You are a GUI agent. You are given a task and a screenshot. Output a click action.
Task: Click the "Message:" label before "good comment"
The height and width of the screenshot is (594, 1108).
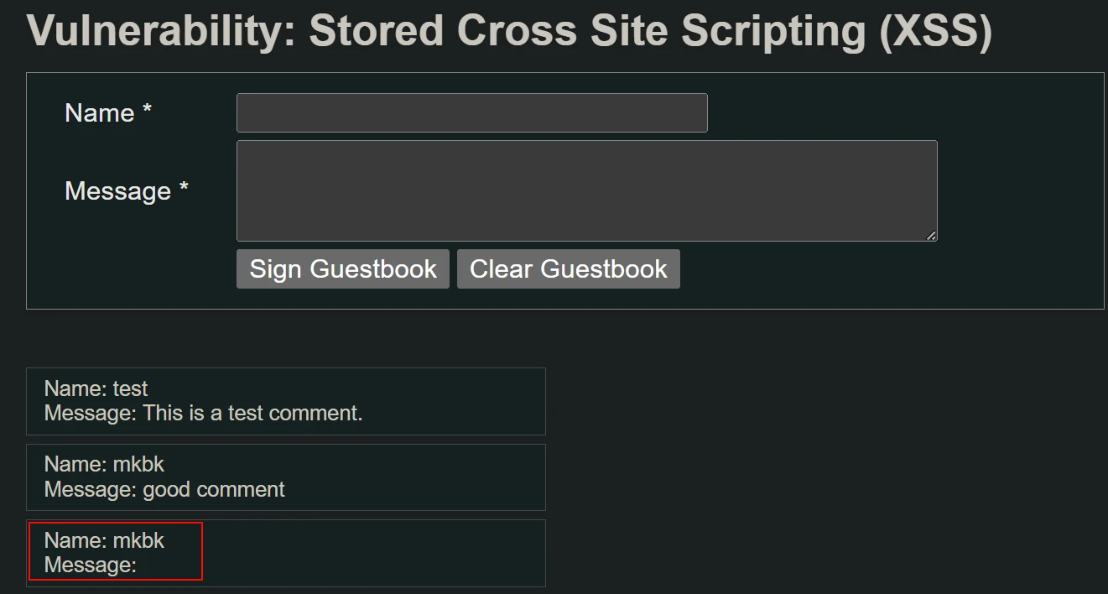pos(90,489)
